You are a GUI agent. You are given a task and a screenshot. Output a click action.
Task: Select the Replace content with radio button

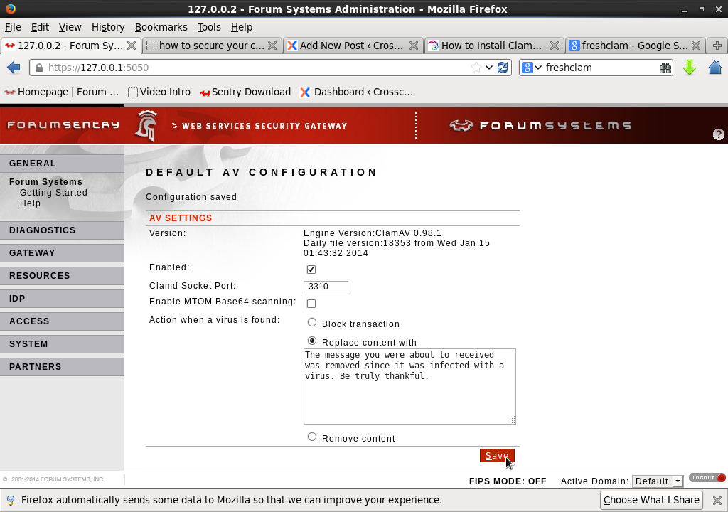coord(312,341)
